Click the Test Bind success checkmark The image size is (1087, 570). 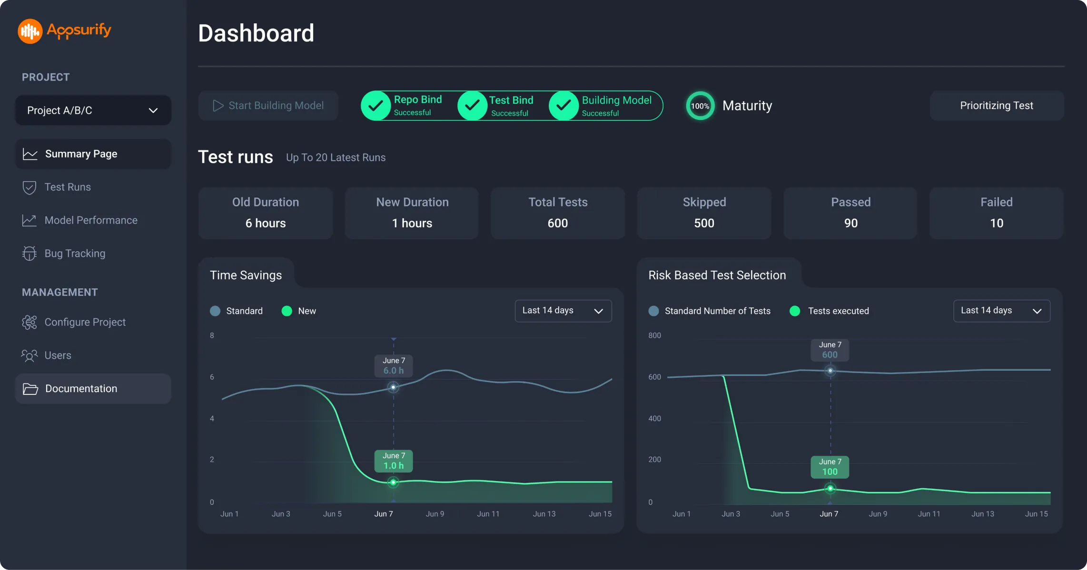point(472,105)
